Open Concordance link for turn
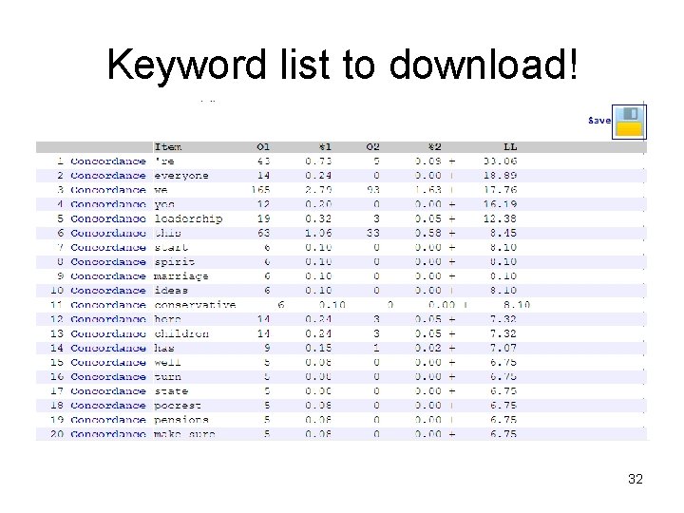This screenshot has height=513, width=684. pos(108,377)
